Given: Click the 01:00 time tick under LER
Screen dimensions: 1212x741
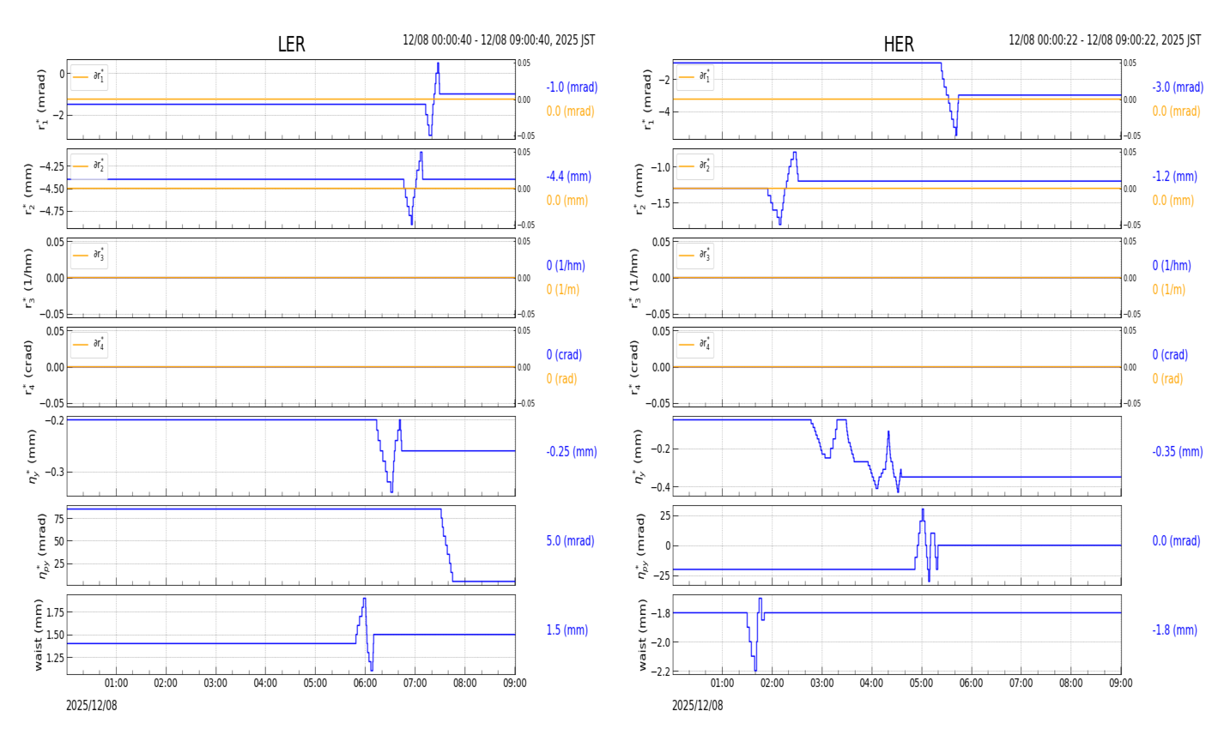Looking at the screenshot, I should pos(116,684).
